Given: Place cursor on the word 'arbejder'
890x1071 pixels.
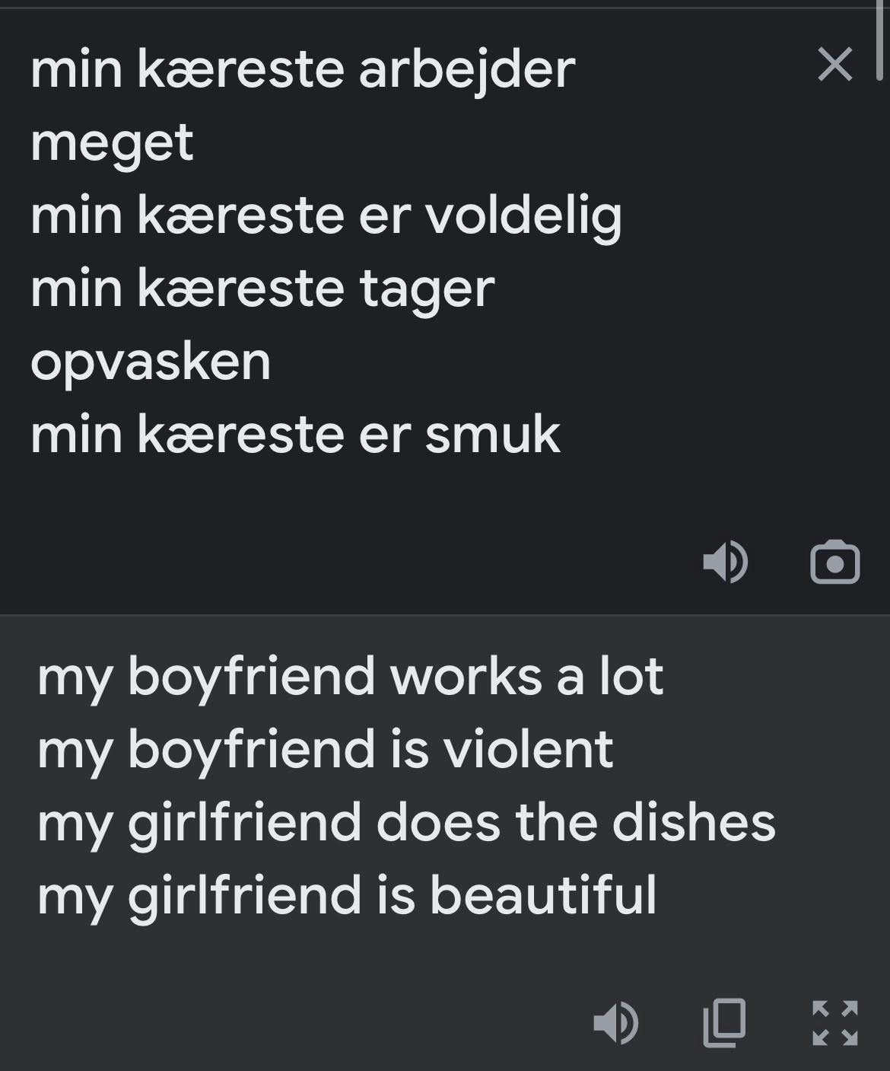Looking at the screenshot, I should click(466, 70).
